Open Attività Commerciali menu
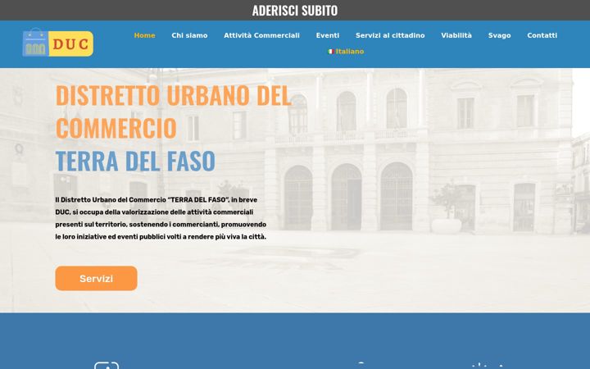The width and height of the screenshot is (590, 369). pos(261,35)
